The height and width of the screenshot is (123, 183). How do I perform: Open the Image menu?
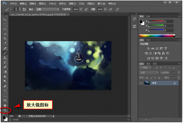pyautogui.click(x=33, y=4)
